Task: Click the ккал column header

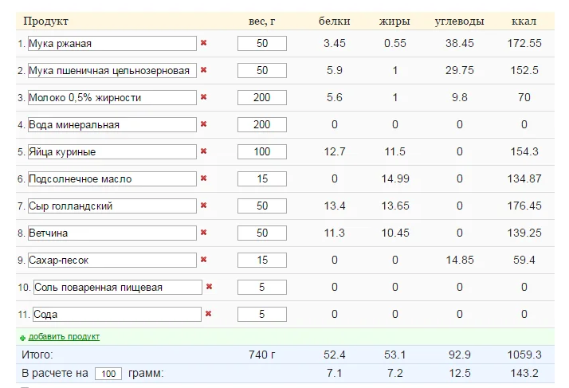Action: pyautogui.click(x=524, y=22)
